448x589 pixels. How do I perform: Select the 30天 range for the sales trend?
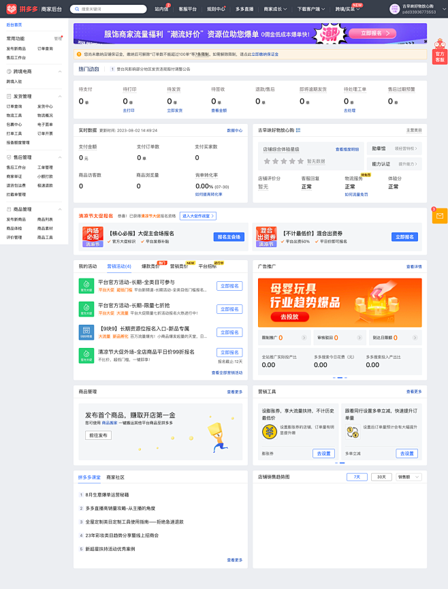click(x=381, y=477)
